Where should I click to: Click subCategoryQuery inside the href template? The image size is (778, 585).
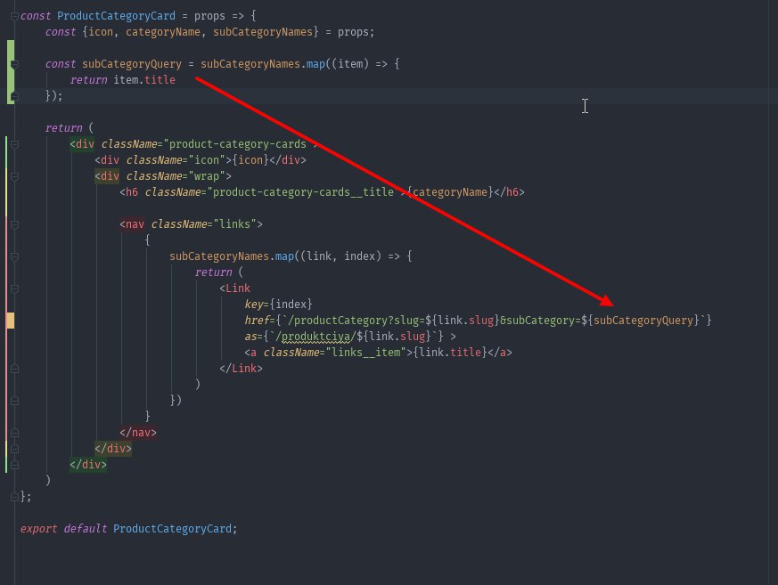pos(643,321)
